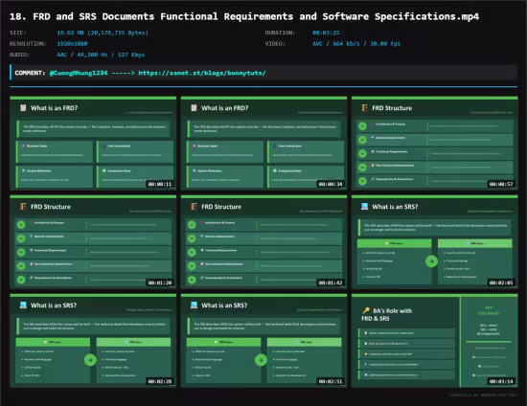Click the 00:00:11 timestamp badge
Screen dimensions: 527x406
pos(160,184)
